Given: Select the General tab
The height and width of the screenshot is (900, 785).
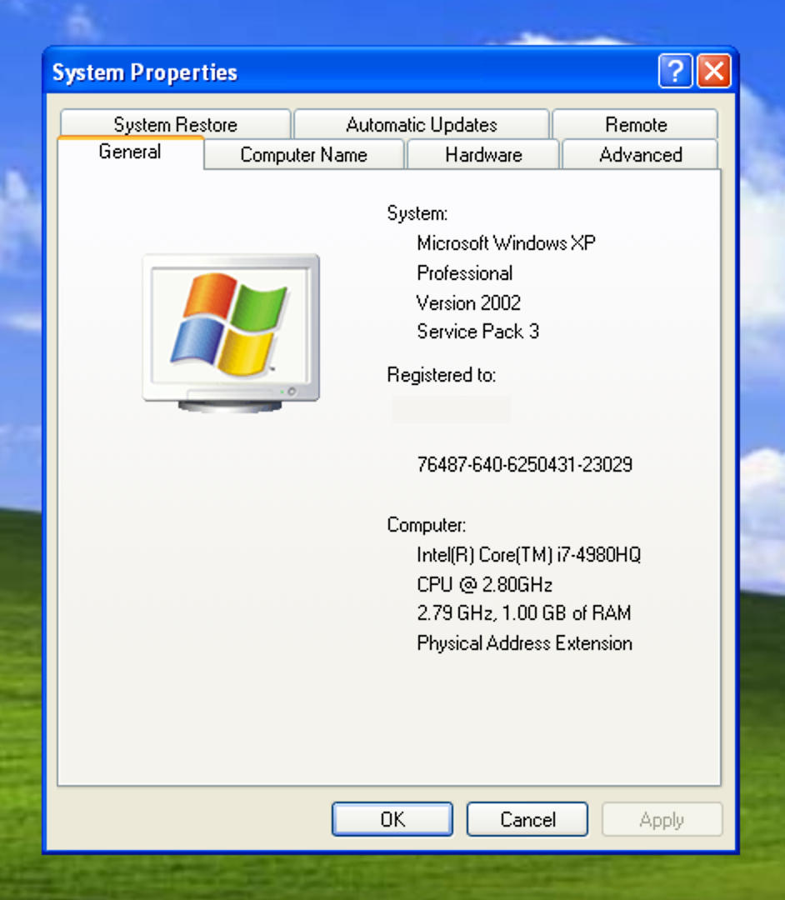Looking at the screenshot, I should [x=130, y=152].
